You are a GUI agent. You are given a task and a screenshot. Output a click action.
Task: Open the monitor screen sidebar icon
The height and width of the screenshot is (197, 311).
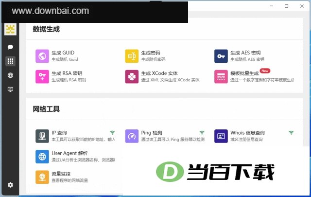(x=10, y=90)
